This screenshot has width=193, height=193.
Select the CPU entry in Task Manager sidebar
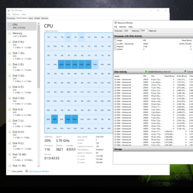click(22, 26)
